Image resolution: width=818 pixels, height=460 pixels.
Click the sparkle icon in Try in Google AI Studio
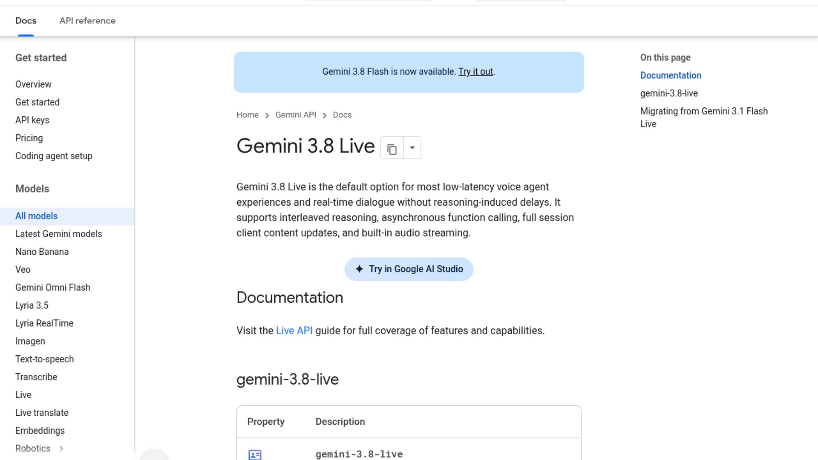pyautogui.click(x=359, y=269)
